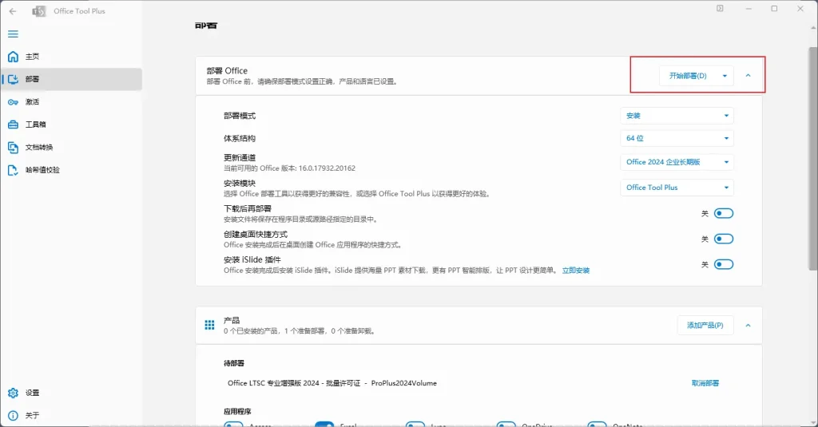
Task: Maximize the Office Tool Plus window
Action: point(774,9)
